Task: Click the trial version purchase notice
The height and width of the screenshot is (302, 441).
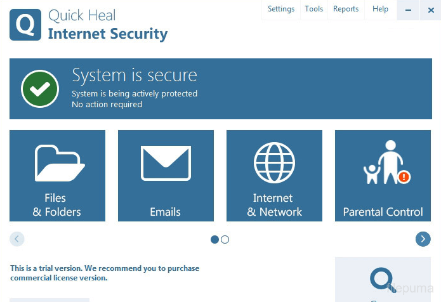Action: pos(105,273)
